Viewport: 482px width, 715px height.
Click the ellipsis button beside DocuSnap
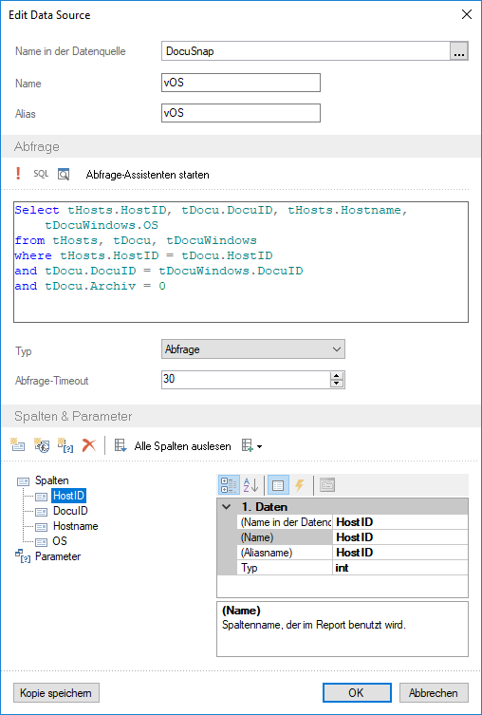459,51
